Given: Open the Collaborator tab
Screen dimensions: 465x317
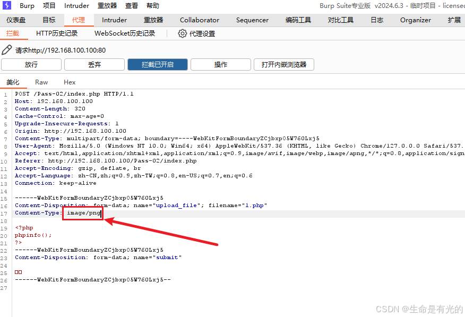Looking at the screenshot, I should (x=199, y=20).
